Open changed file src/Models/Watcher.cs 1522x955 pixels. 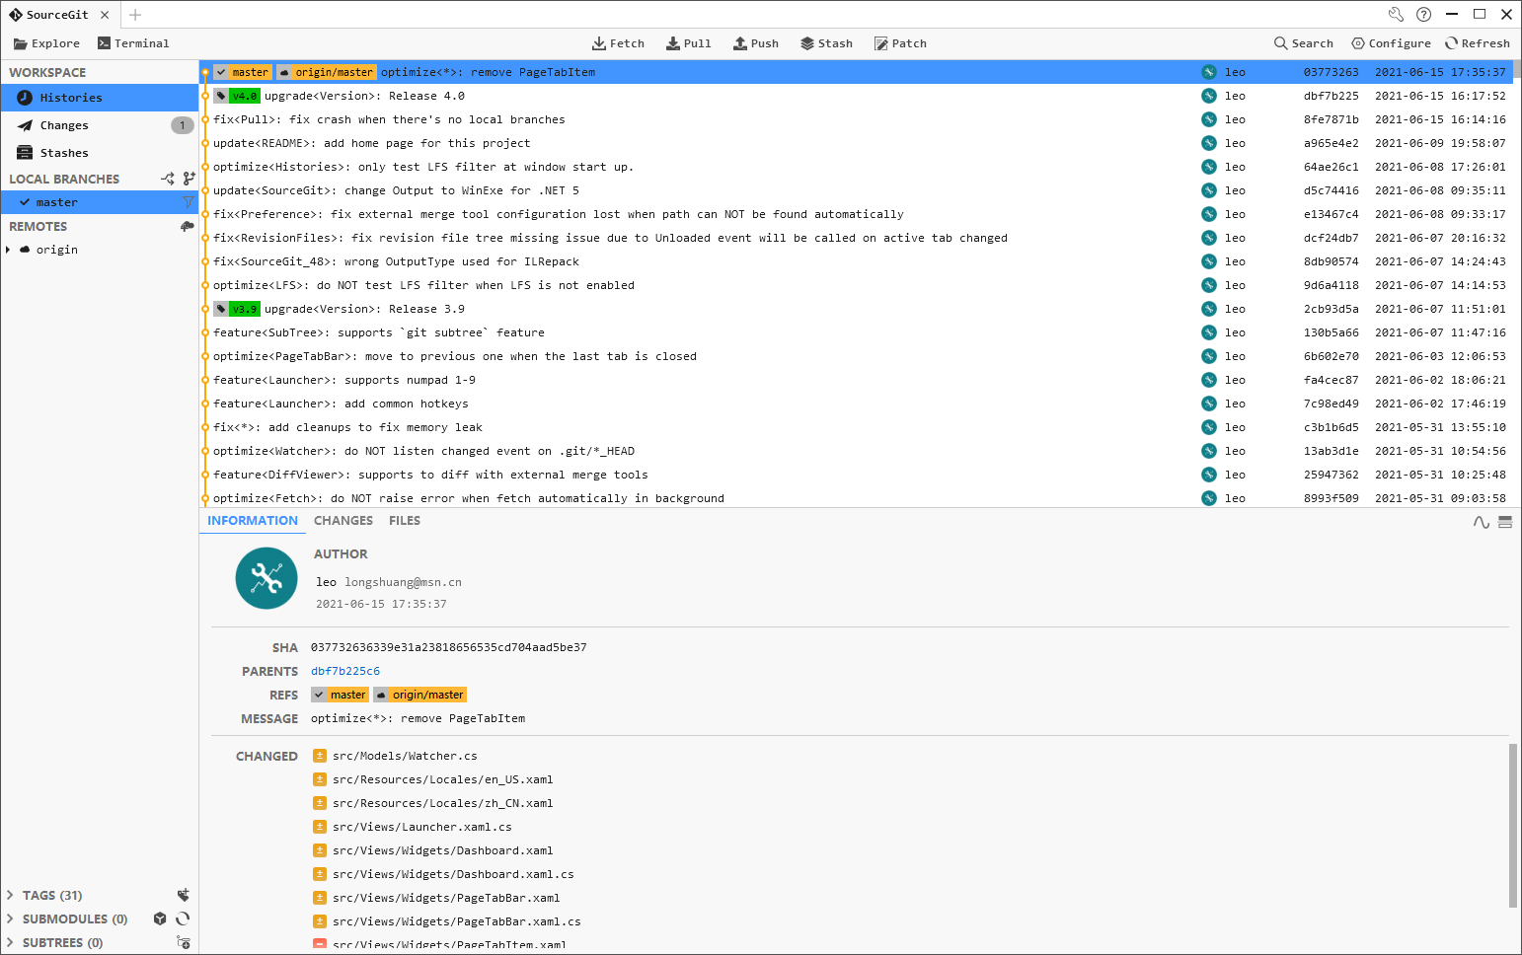[405, 756]
